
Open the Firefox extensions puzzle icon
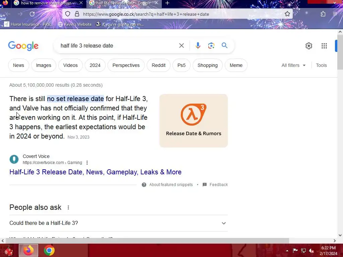pyautogui.click(x=323, y=14)
